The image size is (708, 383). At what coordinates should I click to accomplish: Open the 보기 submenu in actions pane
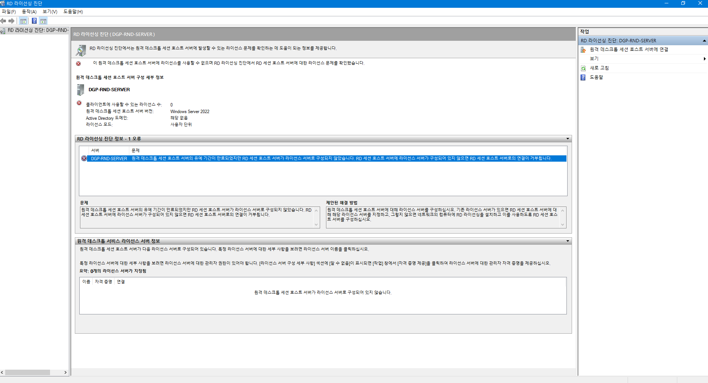pos(644,59)
